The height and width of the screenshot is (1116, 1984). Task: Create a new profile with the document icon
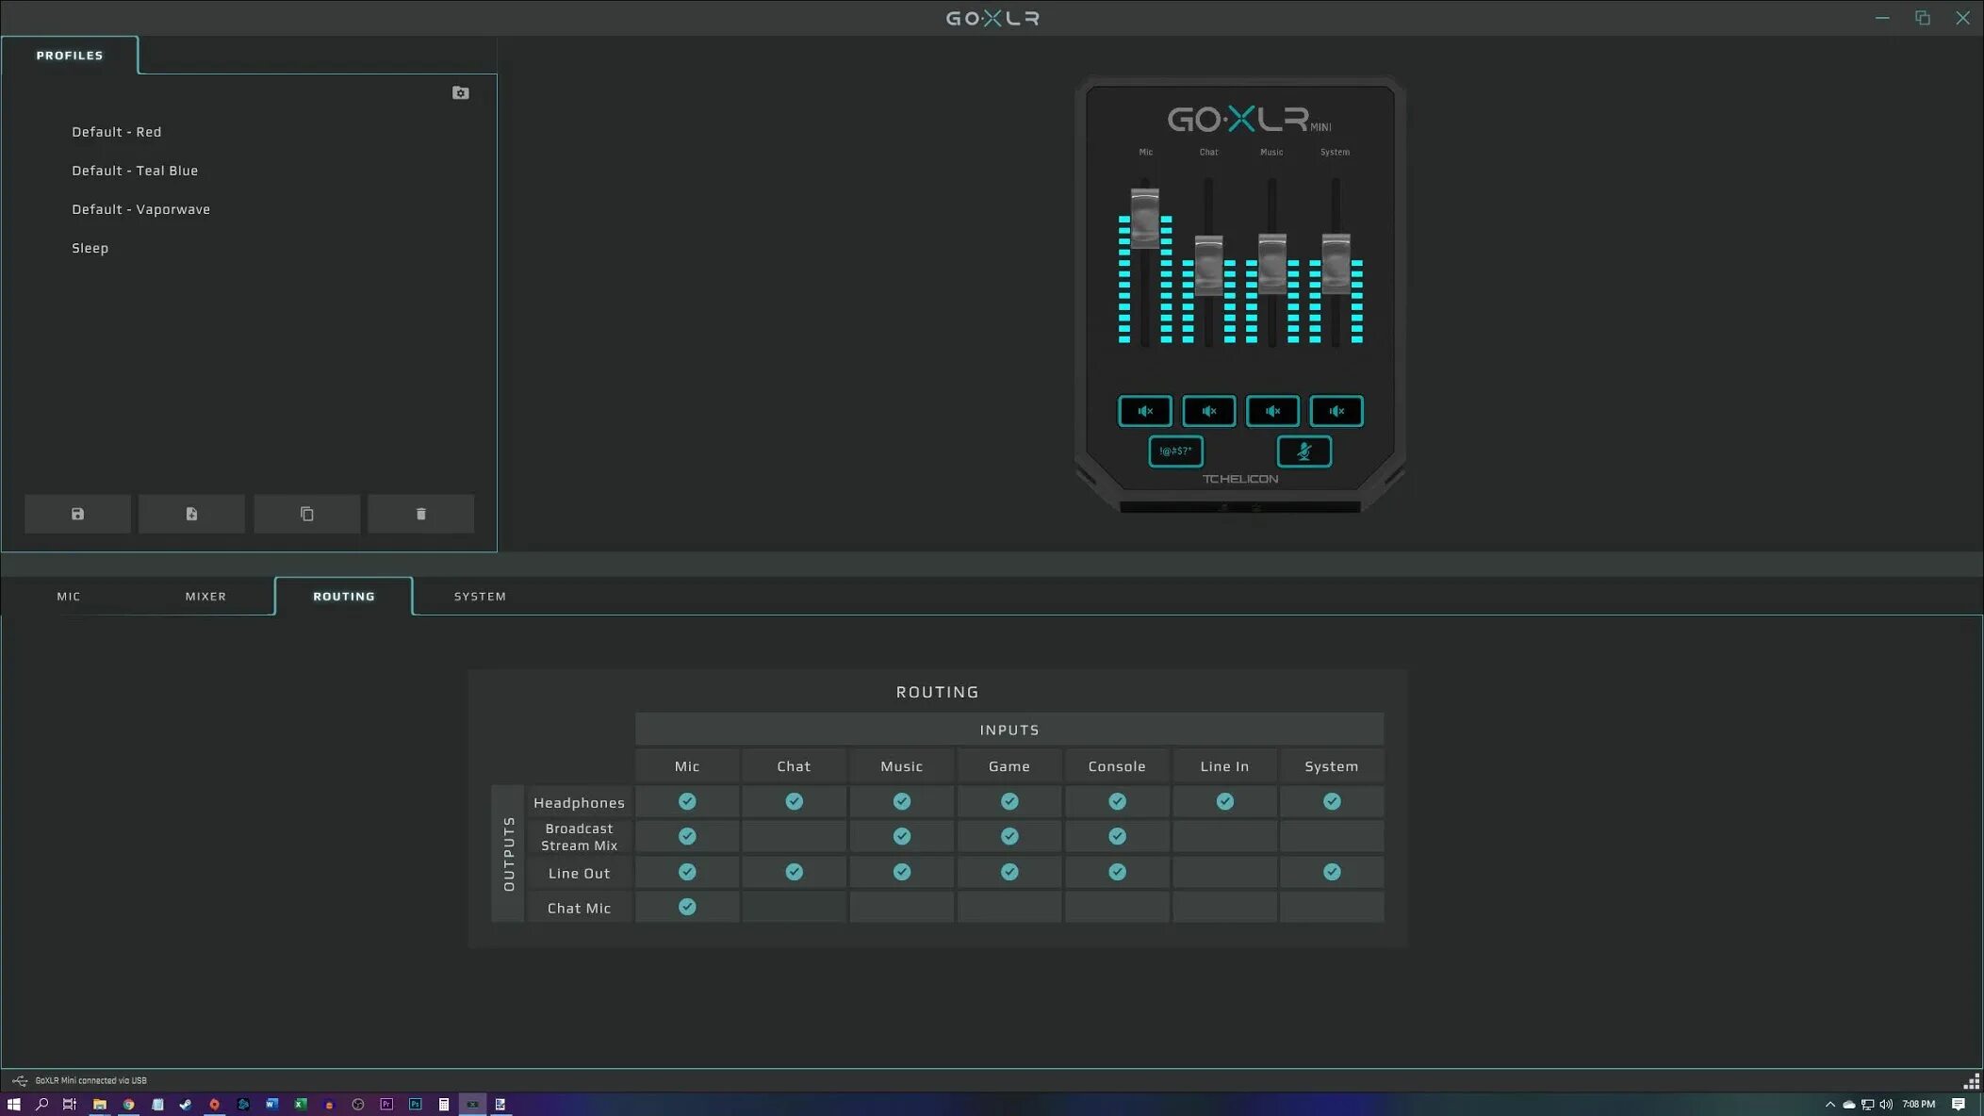pos(191,513)
